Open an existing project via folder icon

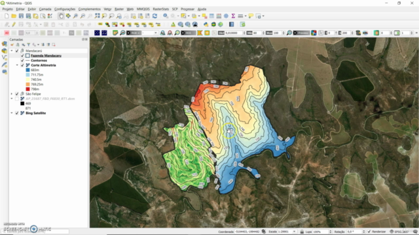click(x=14, y=16)
